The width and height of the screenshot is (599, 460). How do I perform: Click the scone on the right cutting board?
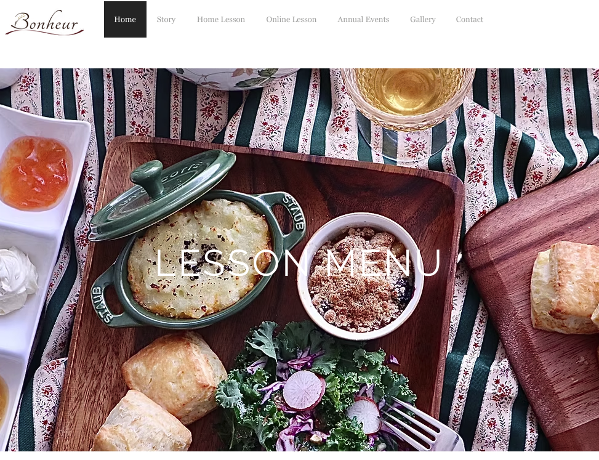565,288
